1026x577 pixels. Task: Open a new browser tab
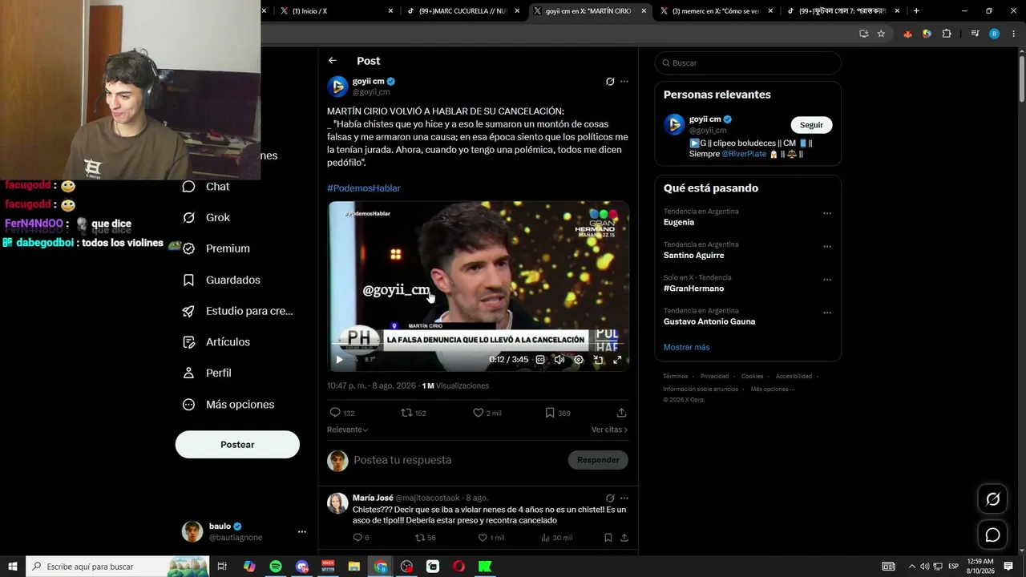(916, 11)
